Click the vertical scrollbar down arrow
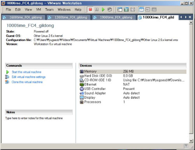Image resolution: width=195 pixels, height=150 pixels. tap(191, 141)
